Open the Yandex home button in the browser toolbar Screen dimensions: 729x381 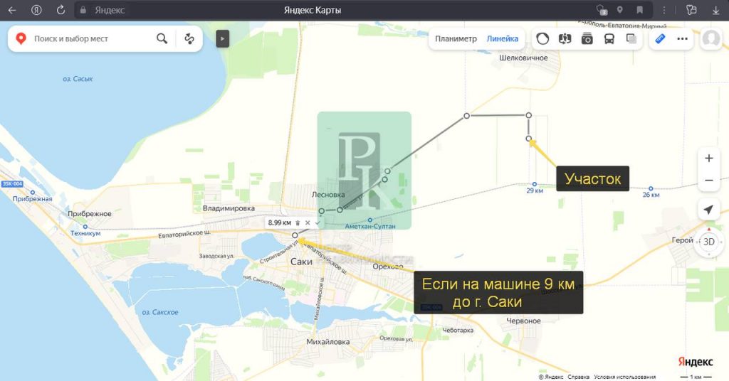coord(36,10)
